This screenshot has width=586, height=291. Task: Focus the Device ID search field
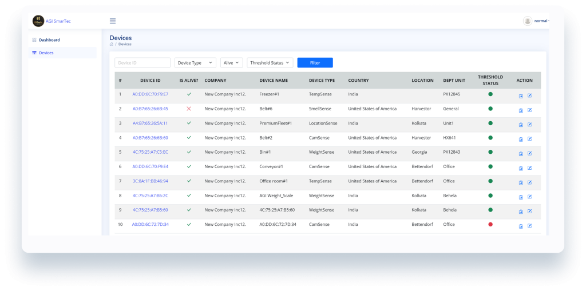142,63
